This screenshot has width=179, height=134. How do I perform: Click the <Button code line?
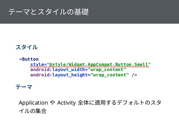tap(29, 59)
